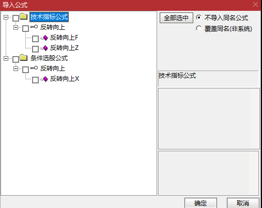This screenshot has height=208, width=262.
Task: Tick the 技术指标公式 root checkbox
Action: tap(16, 18)
